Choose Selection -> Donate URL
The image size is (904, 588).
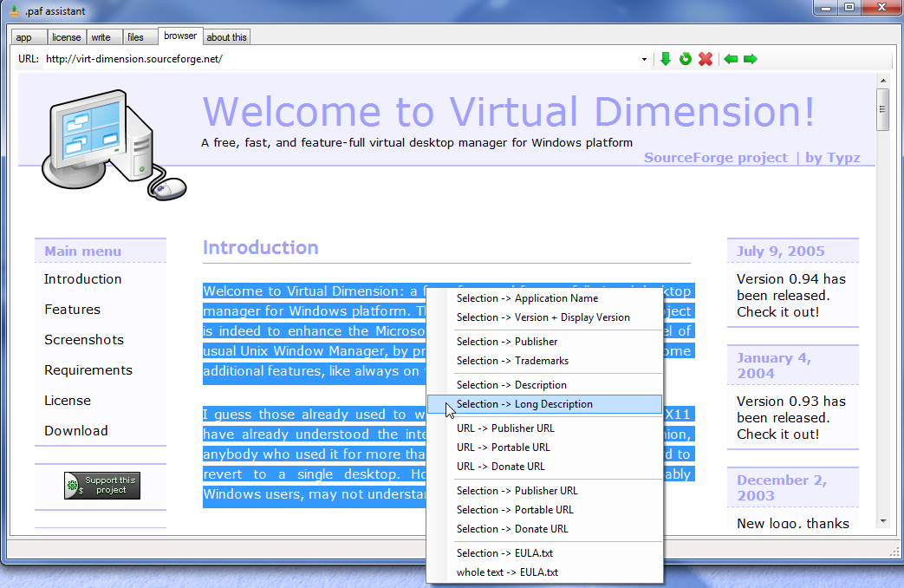544,528
